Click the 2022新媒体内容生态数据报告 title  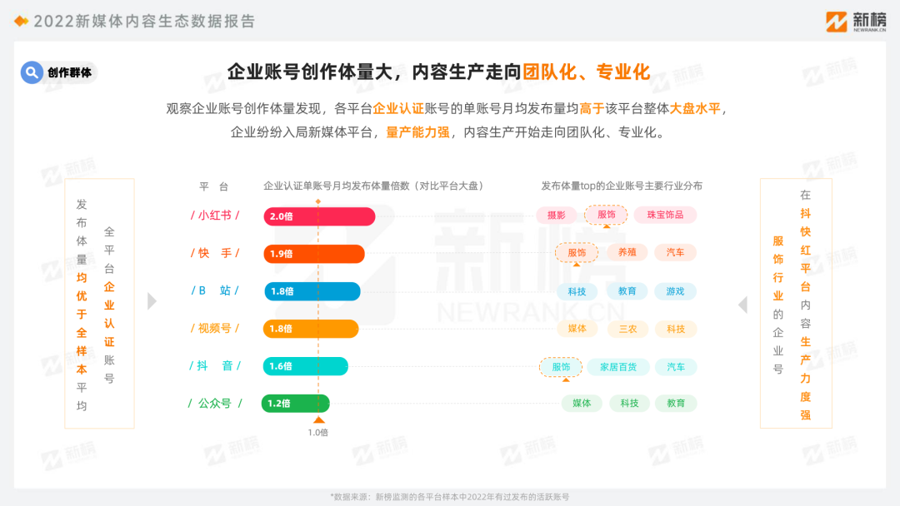pyautogui.click(x=144, y=21)
